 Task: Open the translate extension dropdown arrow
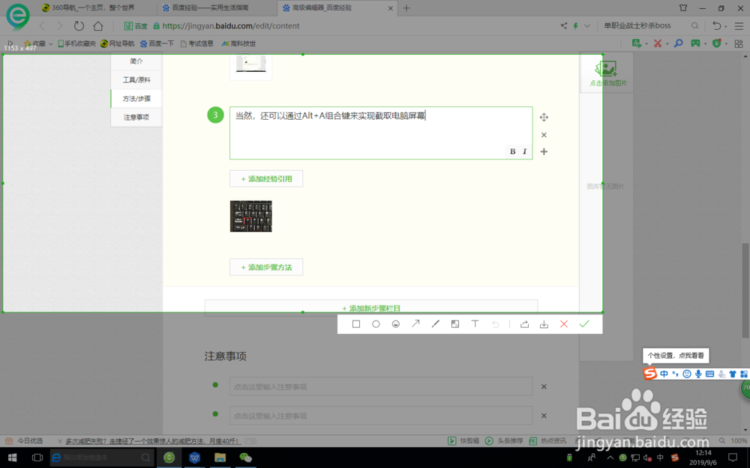(x=646, y=44)
